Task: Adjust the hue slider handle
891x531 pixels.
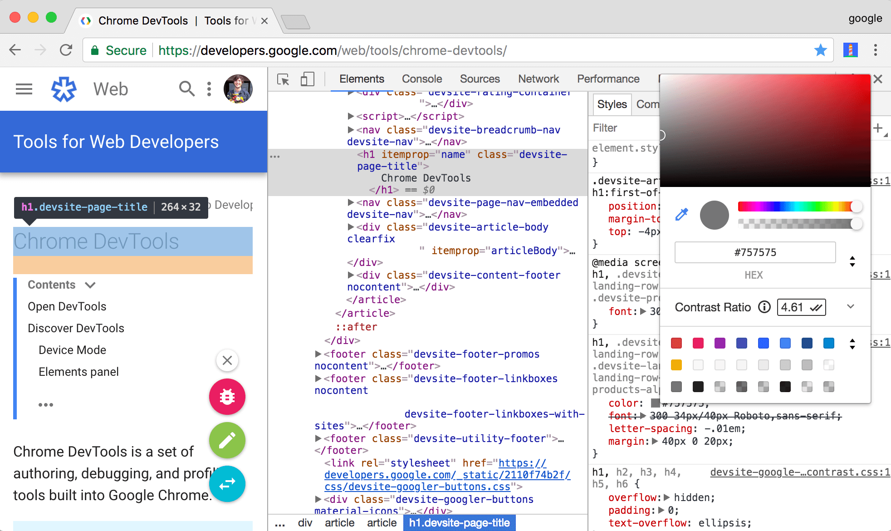Action: click(x=856, y=206)
